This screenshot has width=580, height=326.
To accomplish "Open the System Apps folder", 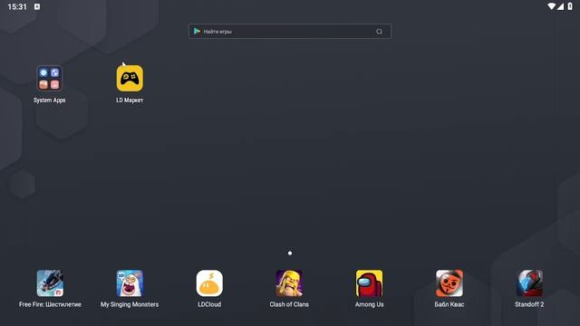I will pyautogui.click(x=49, y=79).
